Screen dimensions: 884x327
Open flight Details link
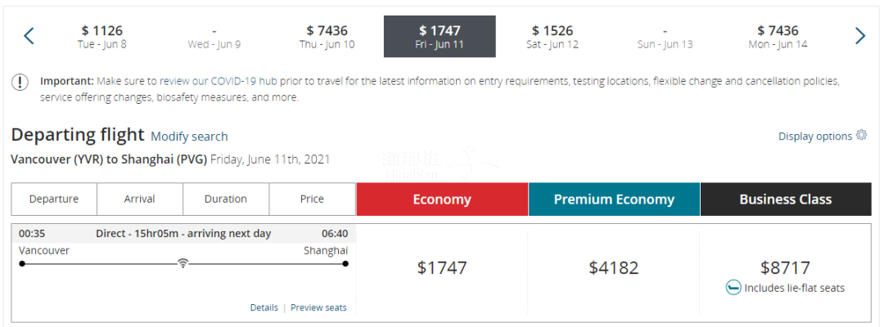coord(264,308)
